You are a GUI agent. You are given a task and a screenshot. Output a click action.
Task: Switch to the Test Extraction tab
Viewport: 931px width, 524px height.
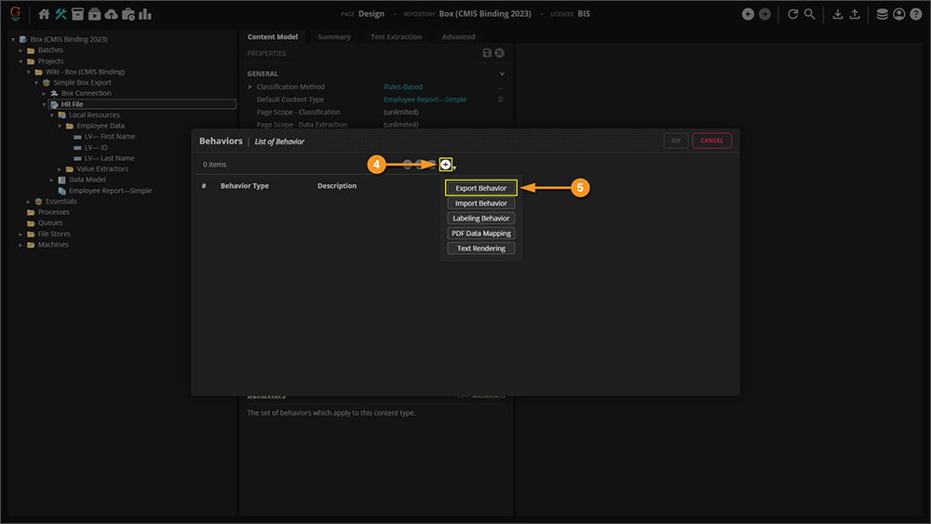click(x=396, y=37)
